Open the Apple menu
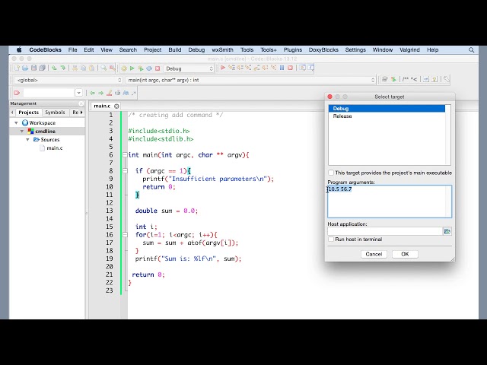 click(x=19, y=49)
